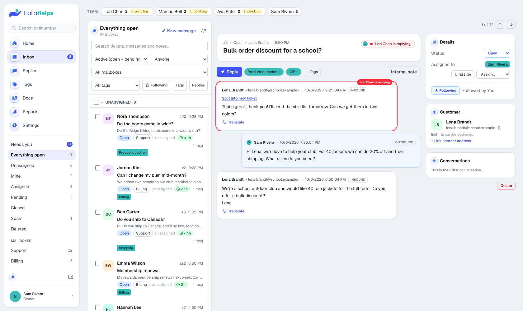Change ticket Status dropdown from Open

497,53
